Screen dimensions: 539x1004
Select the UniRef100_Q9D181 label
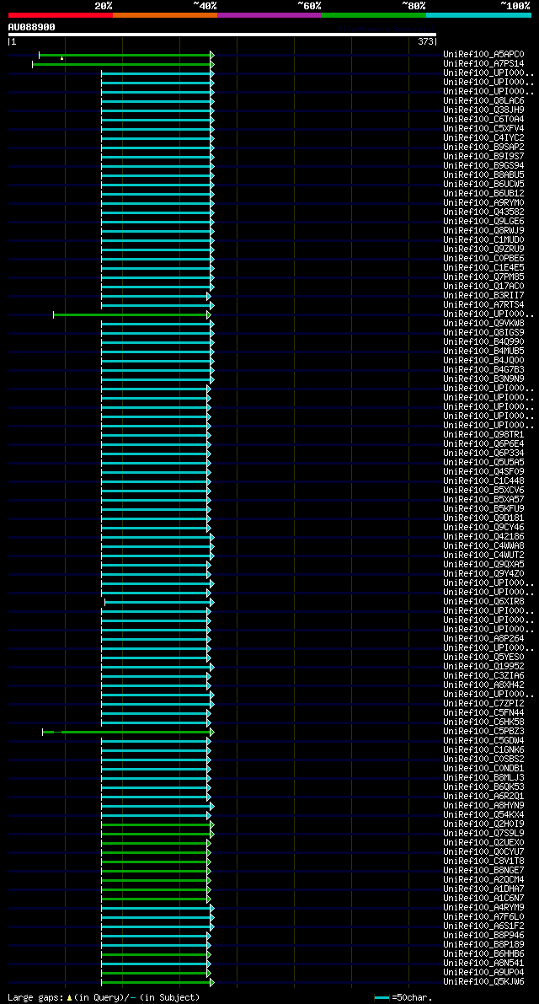(x=483, y=518)
